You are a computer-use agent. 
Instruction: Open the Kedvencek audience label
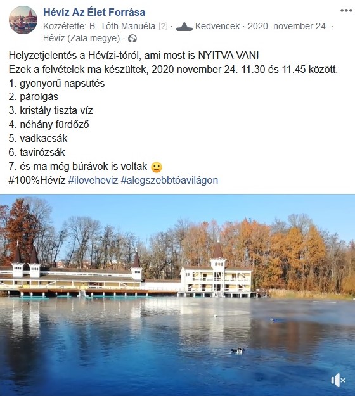217,26
